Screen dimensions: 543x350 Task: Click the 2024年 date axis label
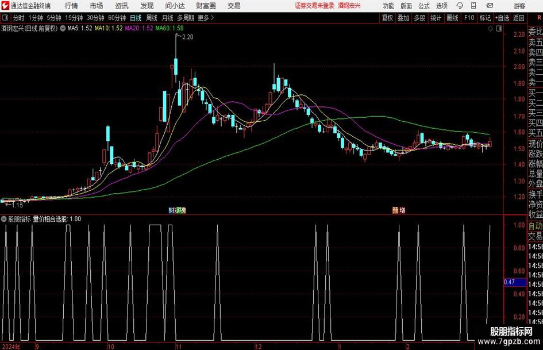pos(11,347)
